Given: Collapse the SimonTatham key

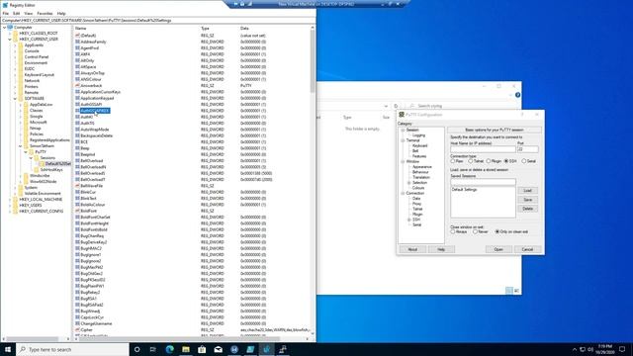Looking at the screenshot, I should coord(20,145).
